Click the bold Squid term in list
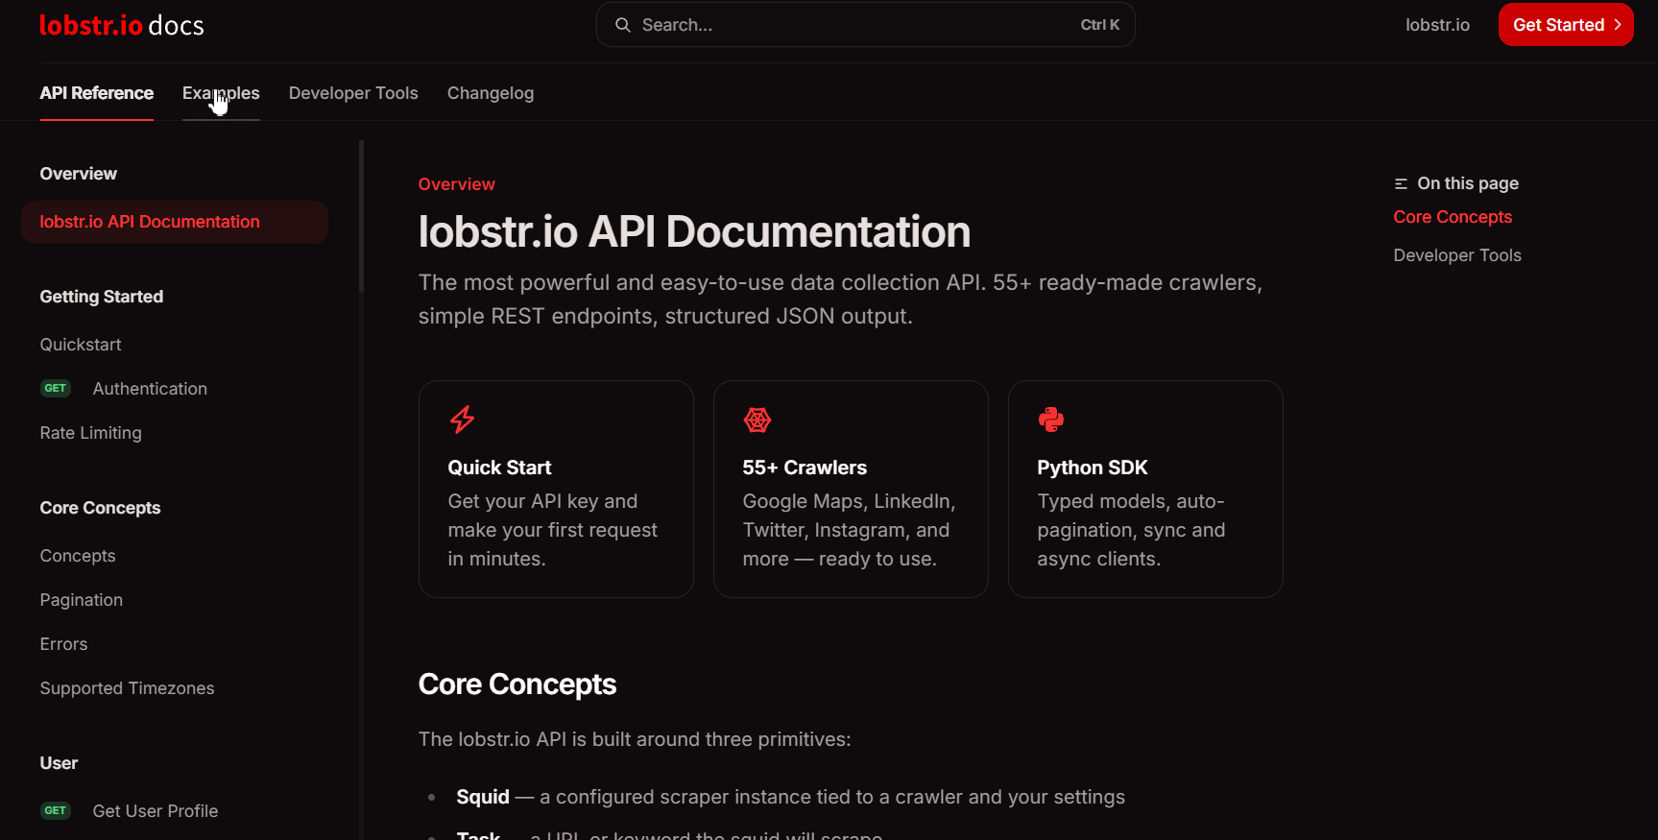The width and height of the screenshot is (1658, 840). coord(483,797)
